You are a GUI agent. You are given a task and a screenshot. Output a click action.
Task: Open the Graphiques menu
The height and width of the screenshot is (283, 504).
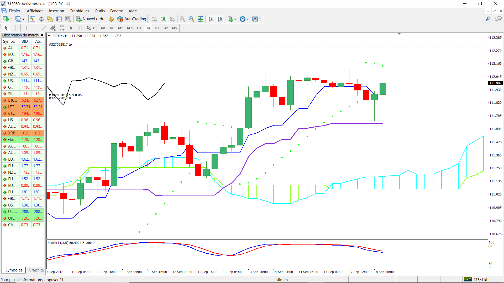(79, 11)
